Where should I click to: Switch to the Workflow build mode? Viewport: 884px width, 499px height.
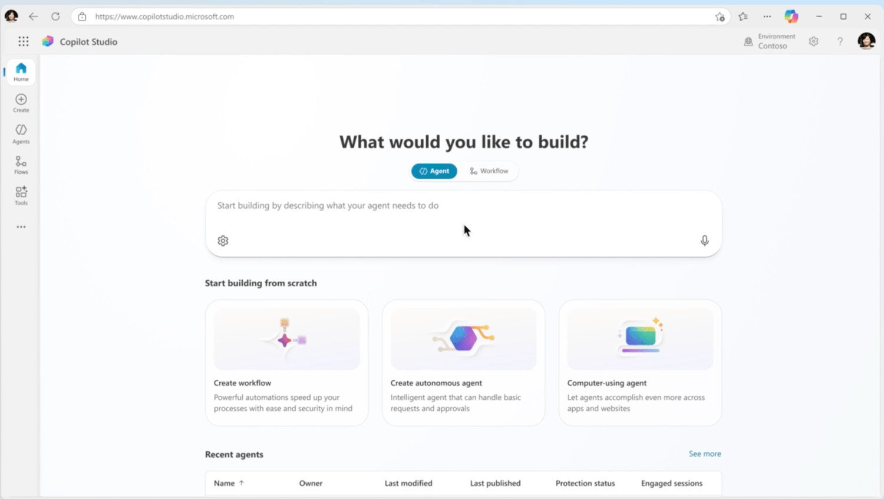489,171
